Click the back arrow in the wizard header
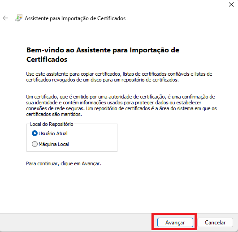 pyautogui.click(x=5, y=18)
